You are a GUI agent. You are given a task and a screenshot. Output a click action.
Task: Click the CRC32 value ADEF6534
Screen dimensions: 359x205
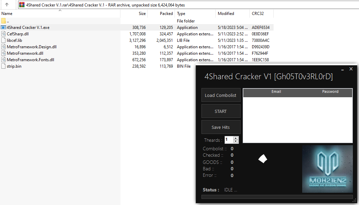[261, 27]
